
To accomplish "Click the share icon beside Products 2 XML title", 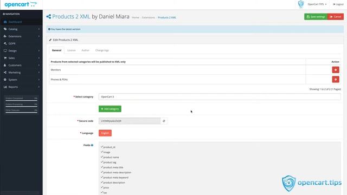I will 49,17.
